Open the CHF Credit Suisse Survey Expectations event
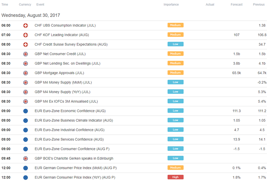This screenshot has width=267, height=181. click(x=71, y=44)
